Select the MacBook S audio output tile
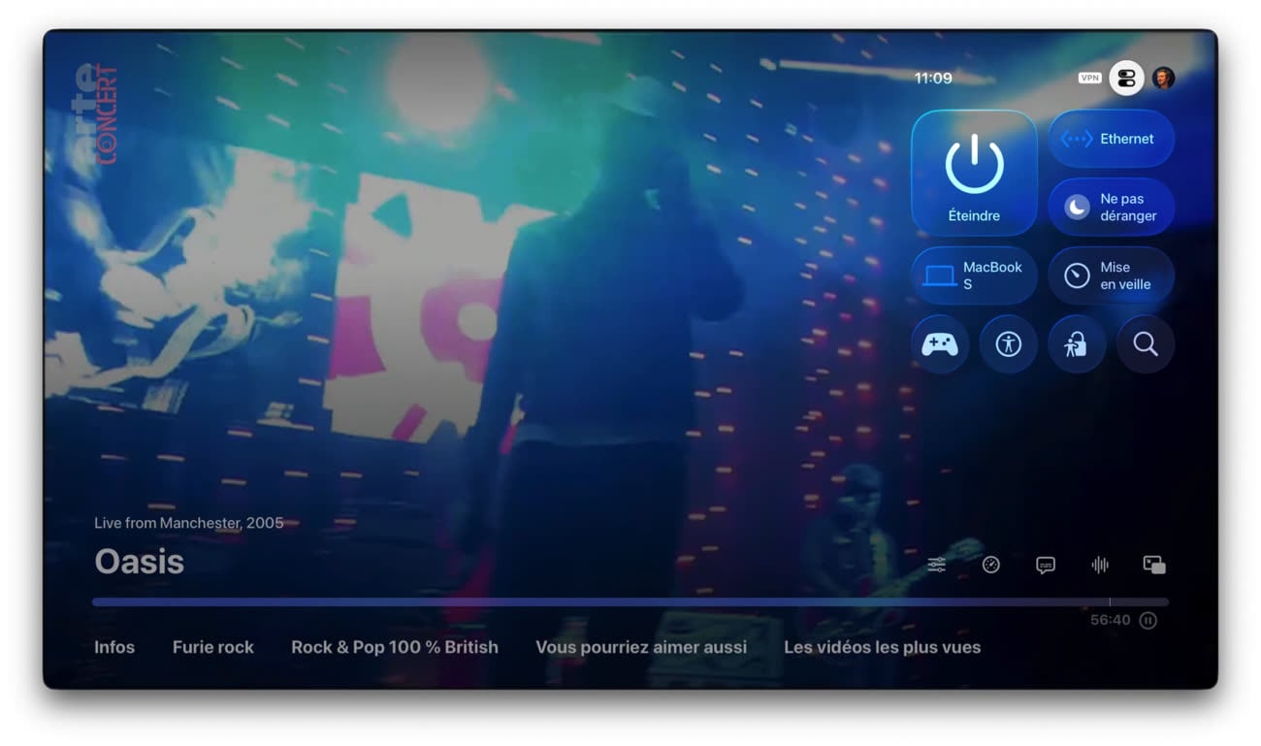Screen dimensions: 1261x746 click(974, 276)
